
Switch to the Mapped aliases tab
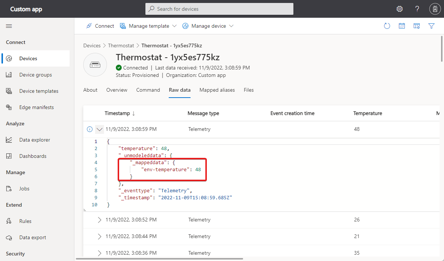(217, 90)
